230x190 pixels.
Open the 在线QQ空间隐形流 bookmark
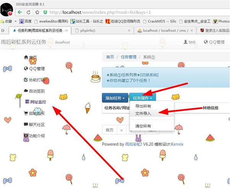123,21
